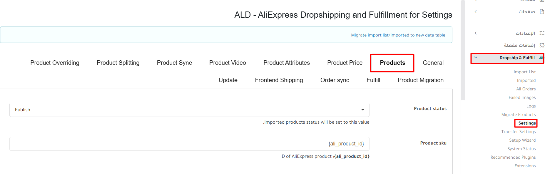This screenshot has height=174, width=545.
Task: Click the settings sliders icon in sidebar
Action: pos(542,33)
